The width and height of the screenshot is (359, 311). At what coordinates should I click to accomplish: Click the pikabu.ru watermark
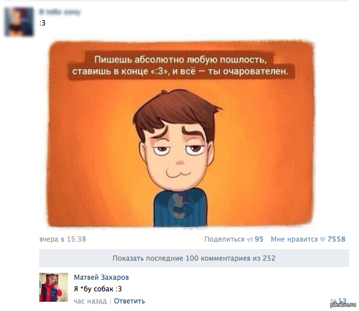click(343, 305)
